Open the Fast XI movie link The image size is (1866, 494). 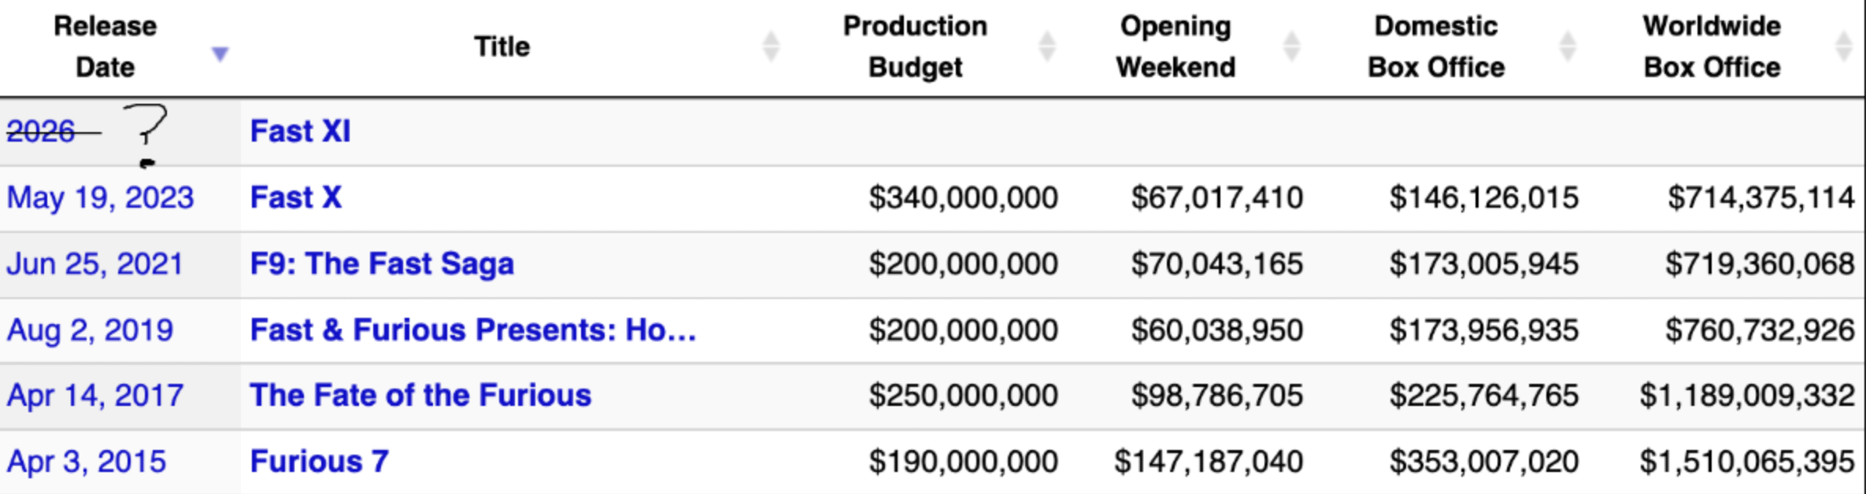(x=300, y=131)
